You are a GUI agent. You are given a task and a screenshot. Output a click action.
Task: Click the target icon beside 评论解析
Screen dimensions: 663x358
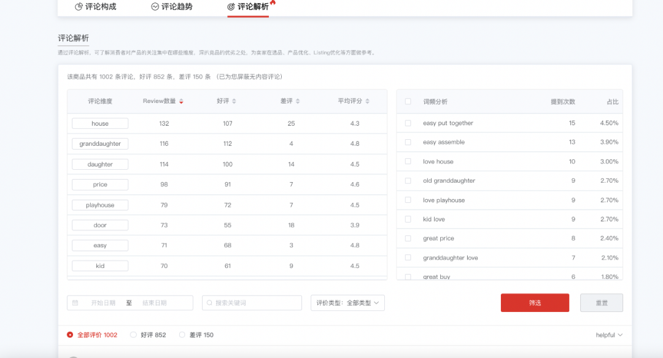pyautogui.click(x=231, y=7)
